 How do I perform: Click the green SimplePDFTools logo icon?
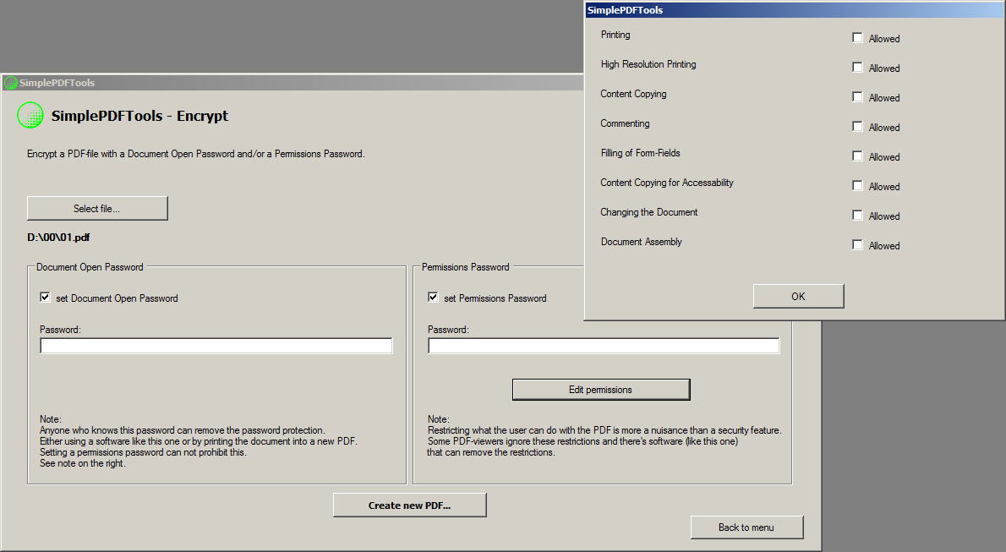pos(30,116)
